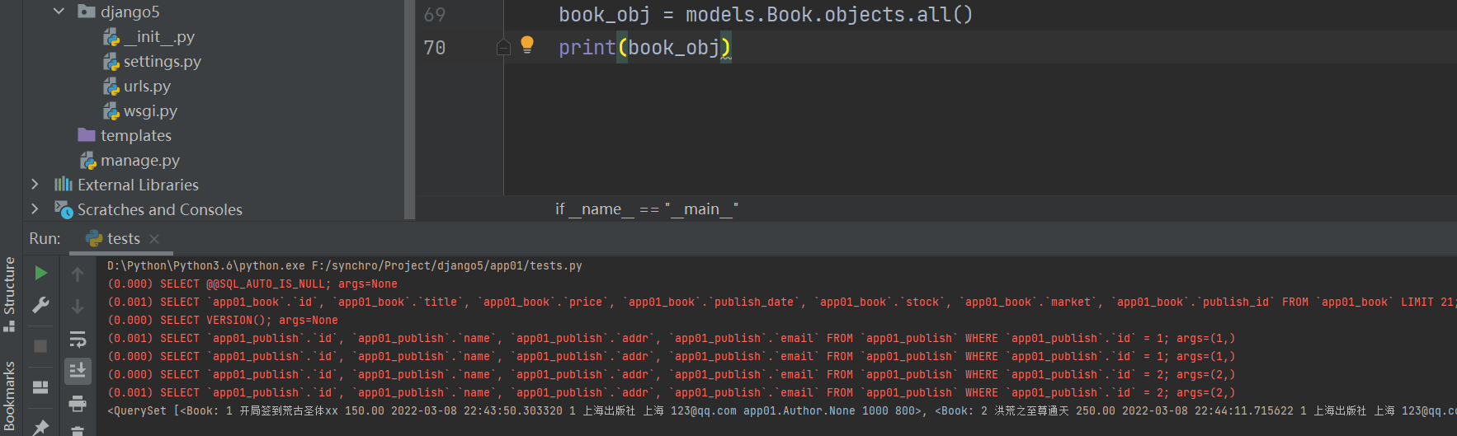Click project tree vertical scrollbar

(x=408, y=110)
